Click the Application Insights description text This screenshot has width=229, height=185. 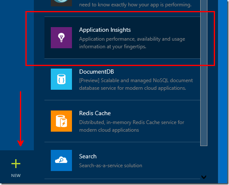coord(132,43)
